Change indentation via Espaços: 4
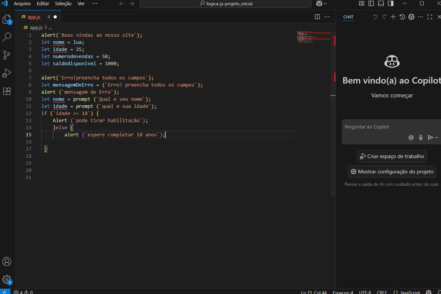 (343, 292)
